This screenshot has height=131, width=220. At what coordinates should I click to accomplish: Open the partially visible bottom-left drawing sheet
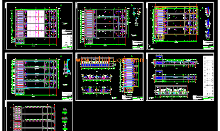point(39,116)
